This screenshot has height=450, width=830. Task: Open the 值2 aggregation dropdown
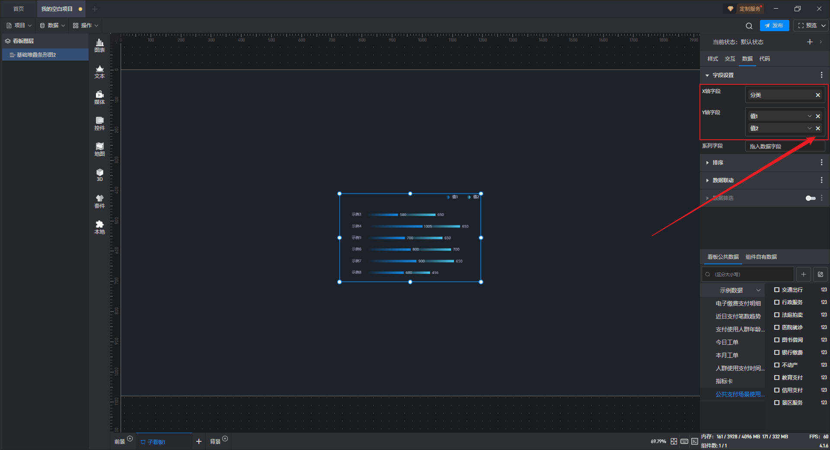[x=810, y=128]
